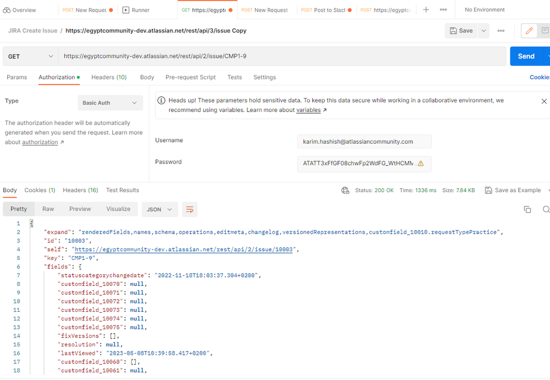Image resolution: width=550 pixels, height=380 pixels.
Task: Click the pencil edit icon
Action: [x=529, y=31]
